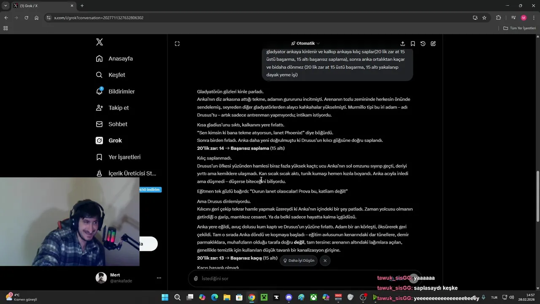Viewport: 540px width, 304px height.
Task: Open Tüm Yer İşaretleri folder
Action: pyautogui.click(x=519, y=28)
